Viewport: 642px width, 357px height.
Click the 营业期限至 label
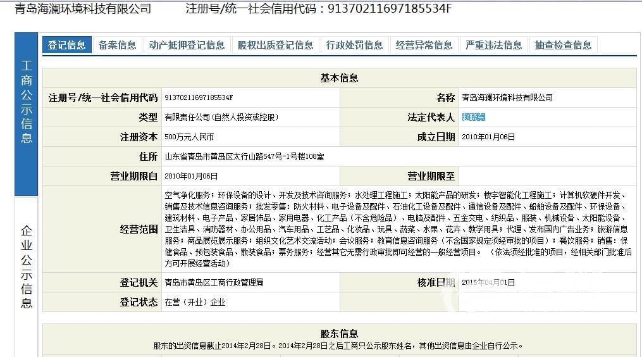point(431,176)
